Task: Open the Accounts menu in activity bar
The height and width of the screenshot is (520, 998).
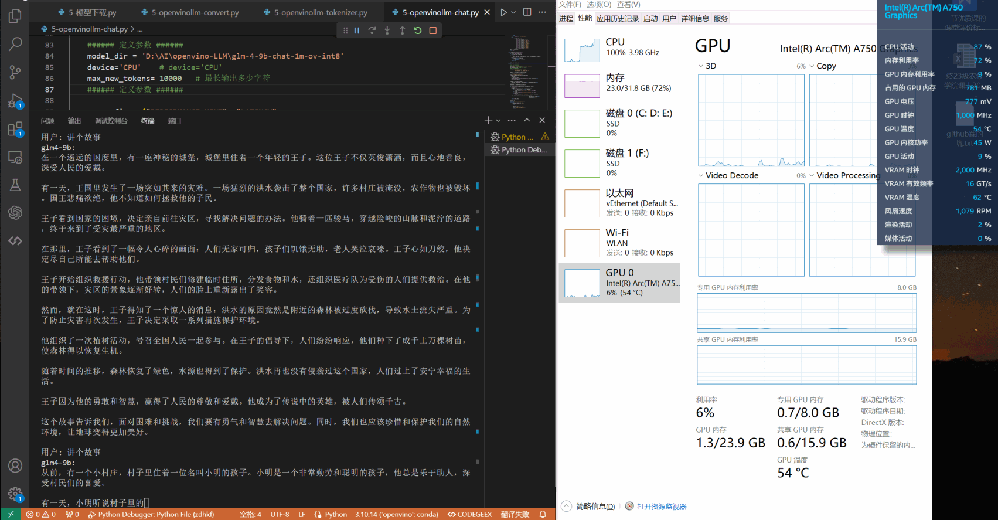Action: click(15, 466)
